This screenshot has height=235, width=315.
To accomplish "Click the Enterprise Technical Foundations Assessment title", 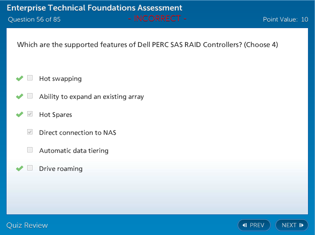I will (94, 8).
